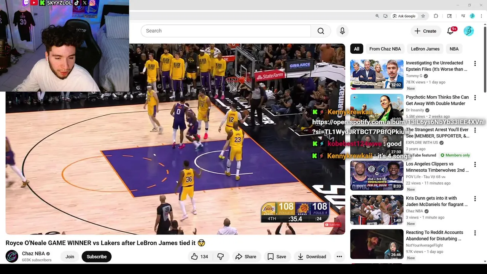The height and width of the screenshot is (274, 487).
Task: Open the media controls icon in the toolbar
Action: coord(463,16)
